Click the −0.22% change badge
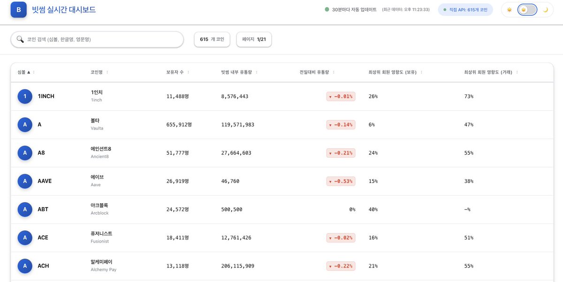Viewport: 563px width, 282px height. 341,266
